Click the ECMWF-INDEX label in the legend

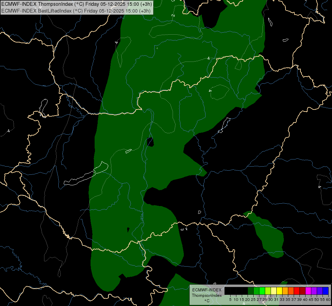coord(207,290)
